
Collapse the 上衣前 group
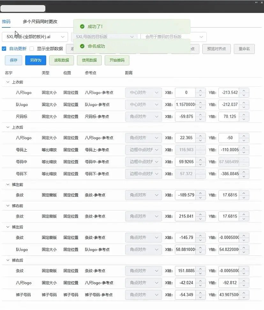8,82
